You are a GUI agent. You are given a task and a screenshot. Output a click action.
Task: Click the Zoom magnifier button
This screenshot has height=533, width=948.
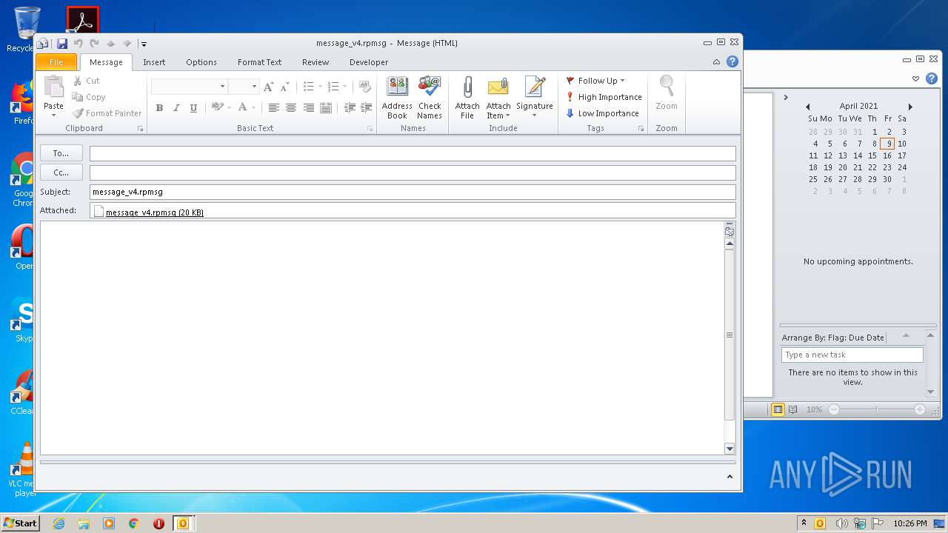coord(667,93)
